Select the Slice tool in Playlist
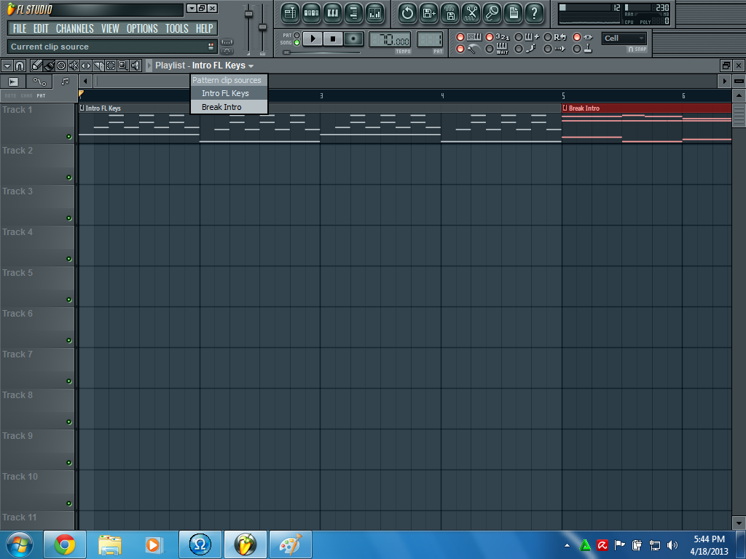The height and width of the screenshot is (559, 746). coord(98,66)
